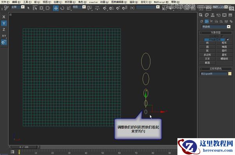Open the 动画 (Animation) menu
This screenshot has height=155, width=235.
tap(104, 2)
